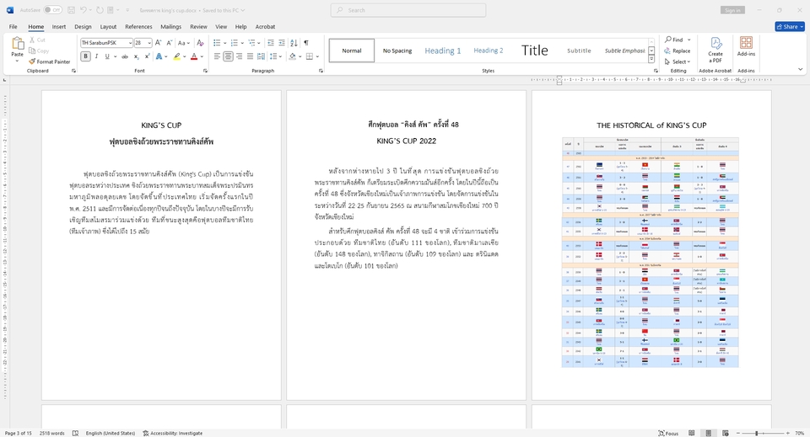Switch to the Layout tab
Viewport: 810px width, 437px height.
point(108,27)
